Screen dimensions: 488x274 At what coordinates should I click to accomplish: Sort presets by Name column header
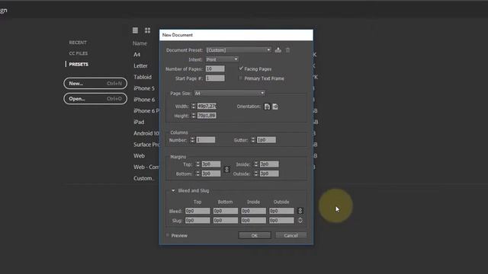coord(140,43)
